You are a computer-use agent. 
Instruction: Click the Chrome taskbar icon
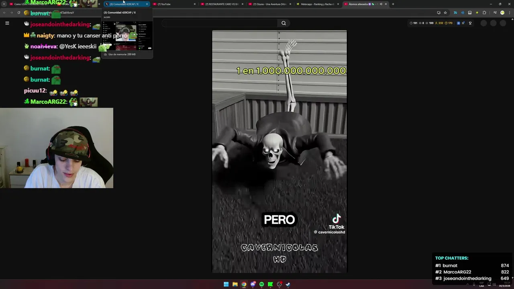tap(244, 284)
